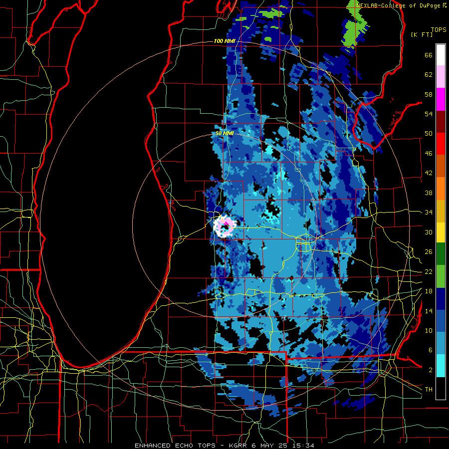This screenshot has height=449, width=449.
Task: Click the legend value '22'
Action: pyautogui.click(x=429, y=271)
